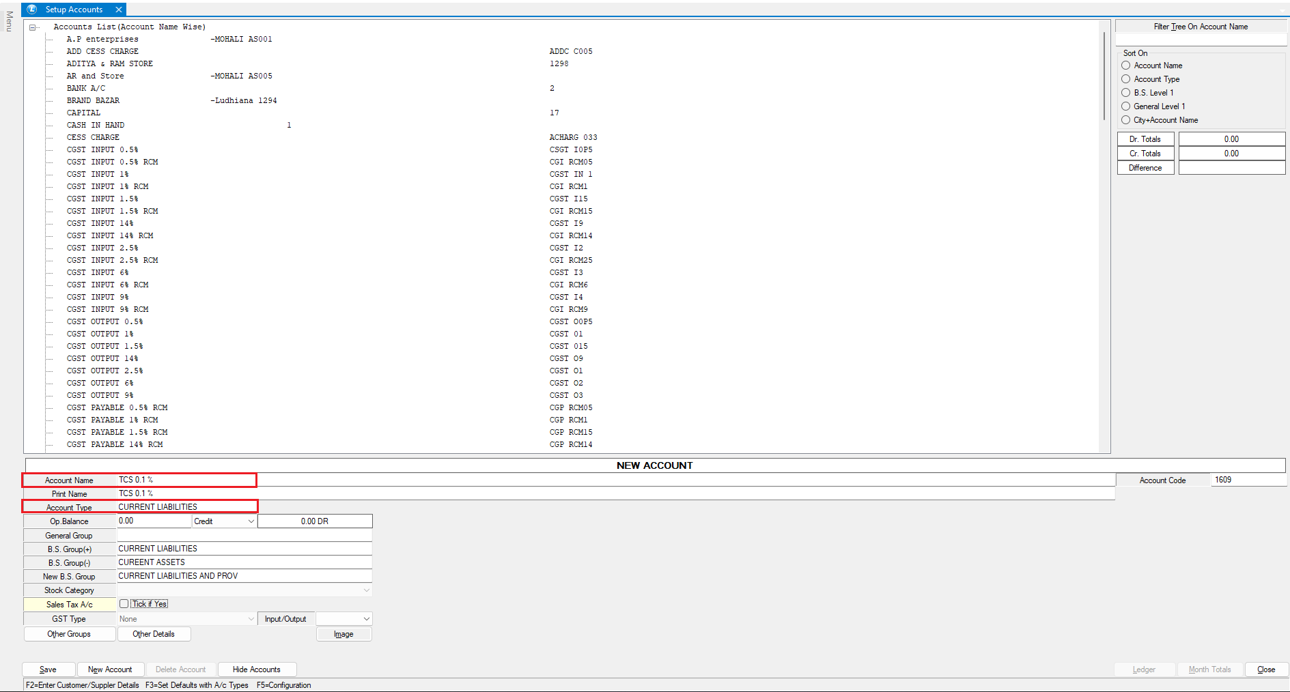The width and height of the screenshot is (1290, 692).
Task: Click the New Account button
Action: pos(110,669)
